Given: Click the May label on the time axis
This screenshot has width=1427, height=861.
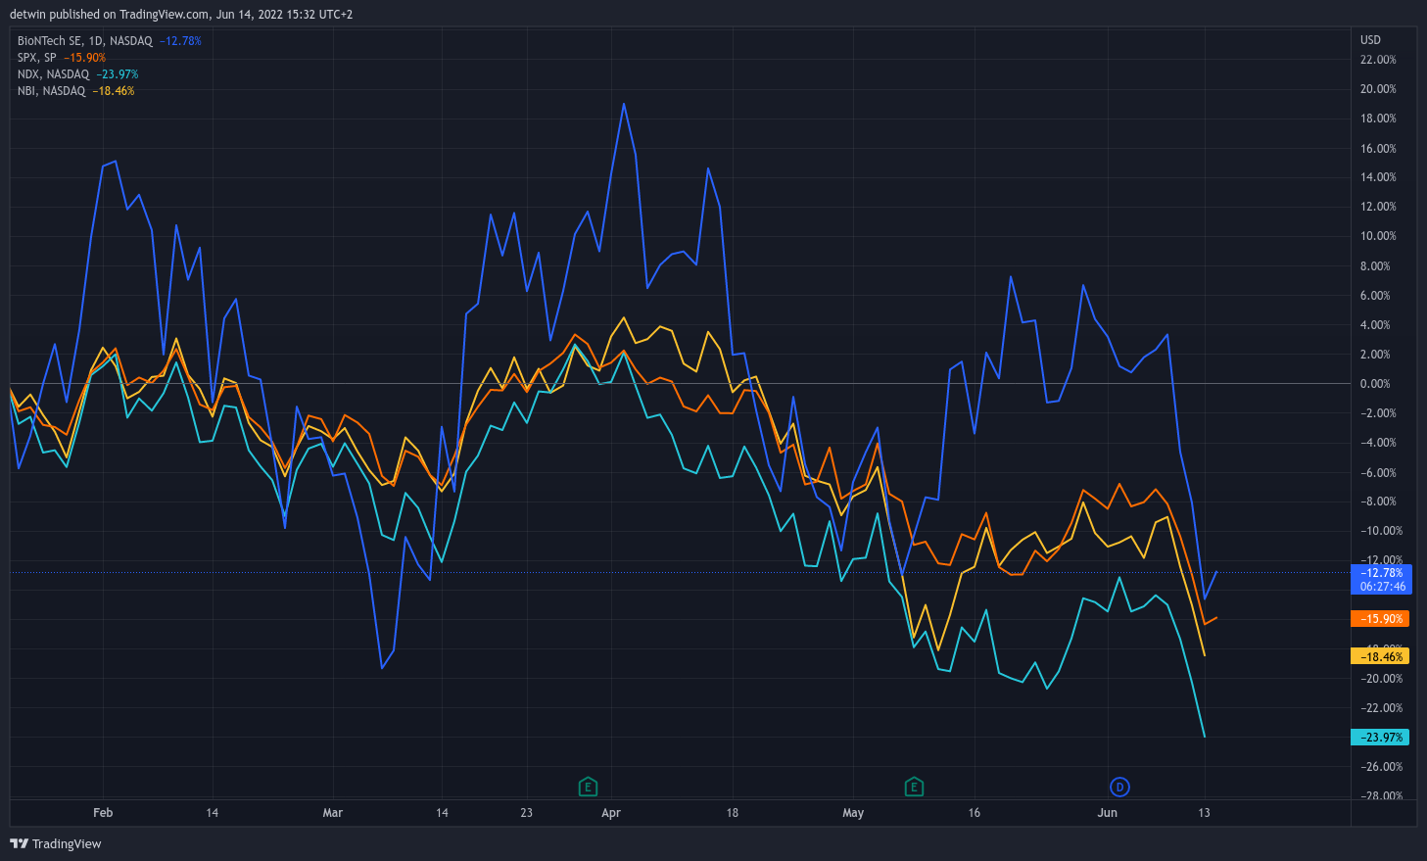Looking at the screenshot, I should pos(853,813).
